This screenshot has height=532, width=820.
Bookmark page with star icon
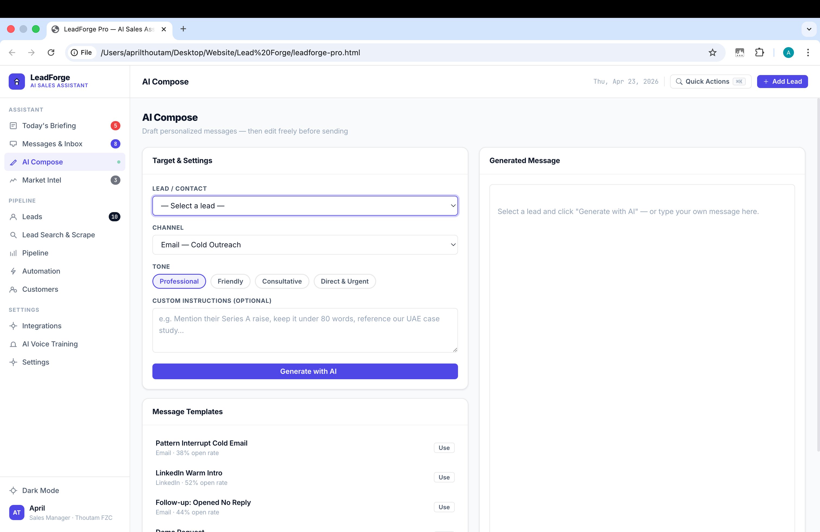[712, 53]
